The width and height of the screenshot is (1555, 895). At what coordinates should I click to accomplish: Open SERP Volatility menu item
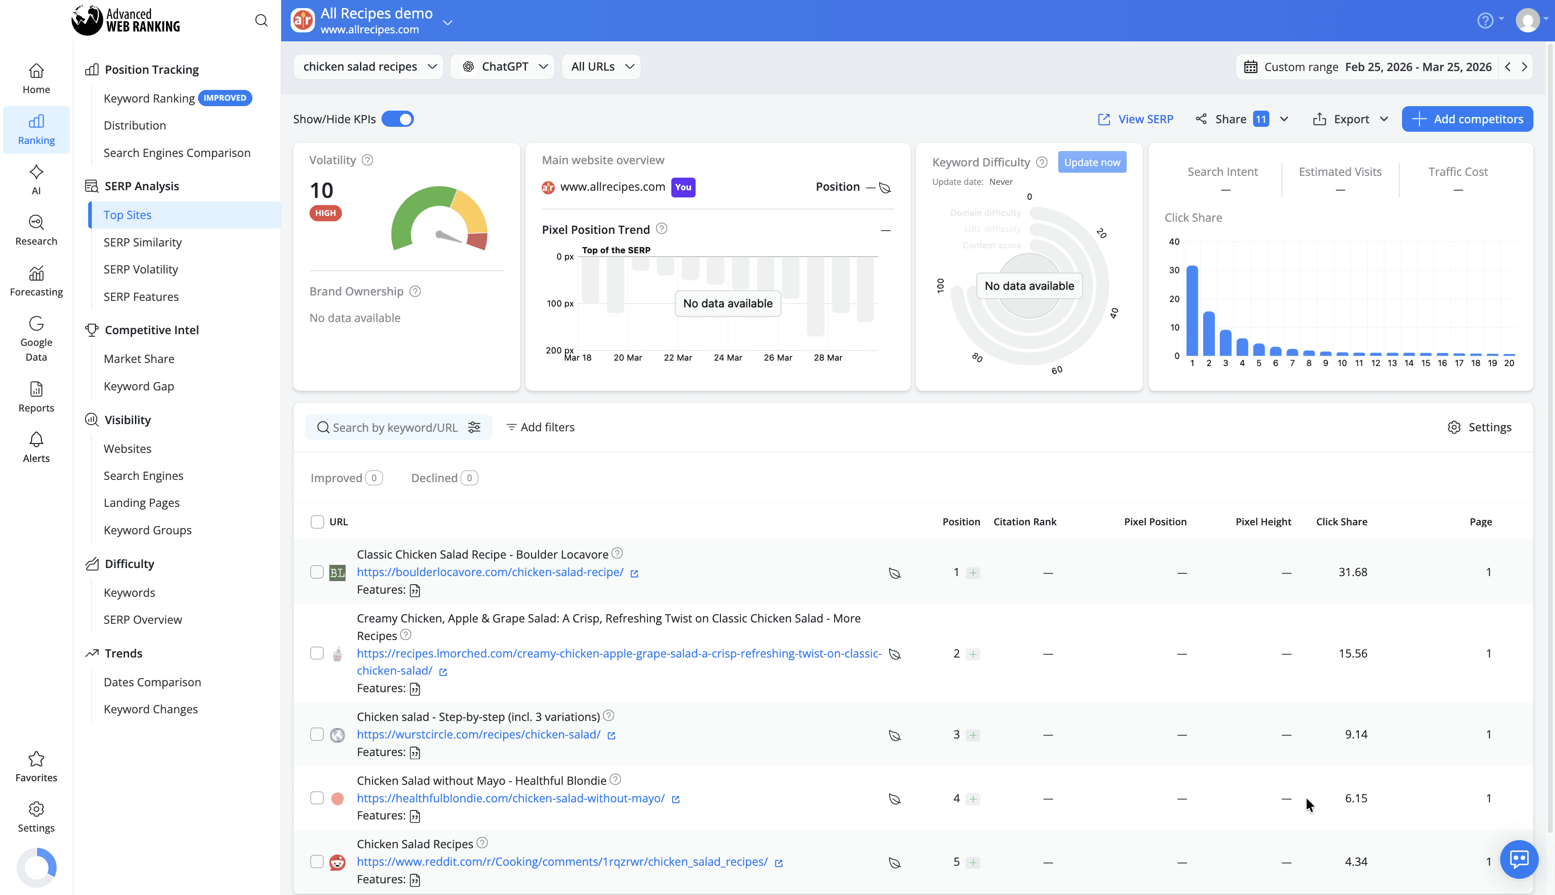click(141, 269)
